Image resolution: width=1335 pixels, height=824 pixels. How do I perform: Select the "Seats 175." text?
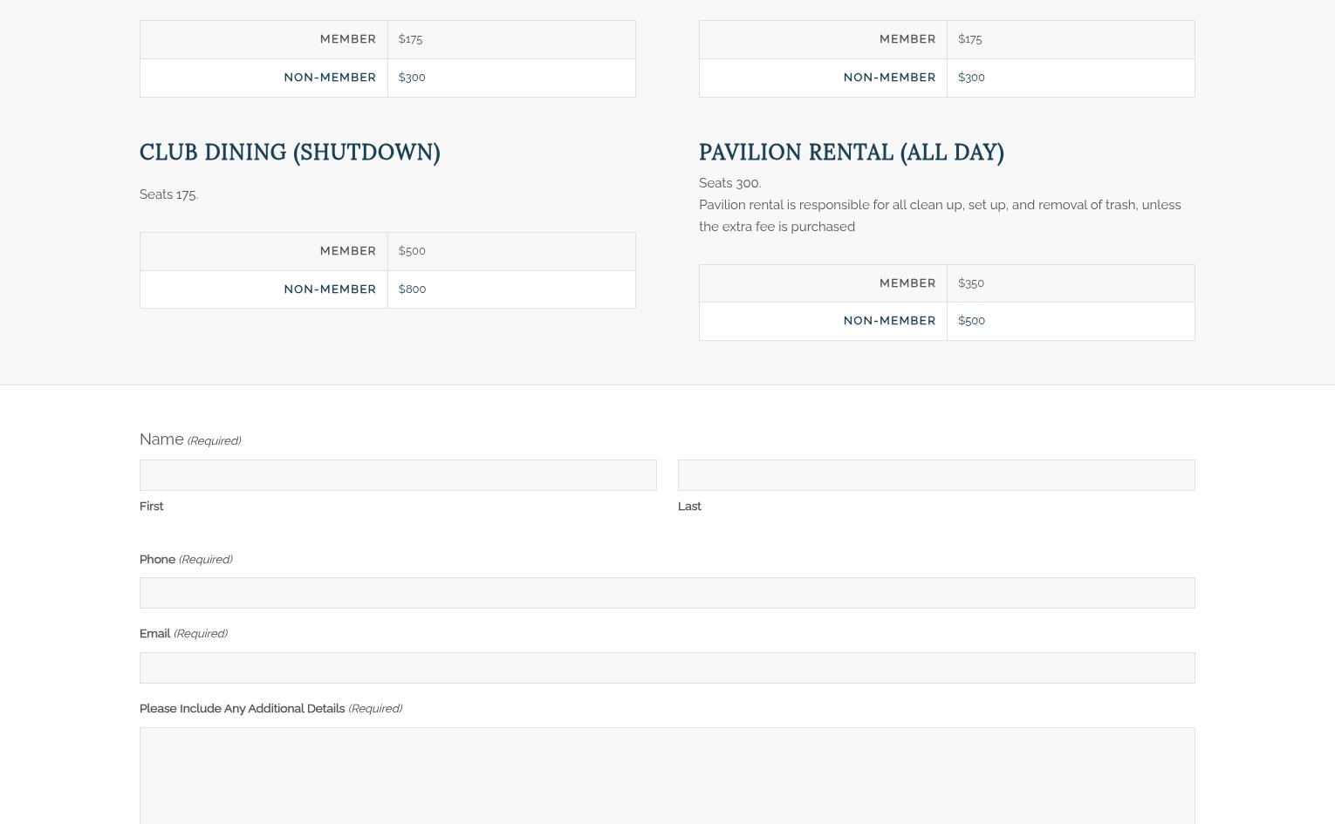(x=168, y=194)
